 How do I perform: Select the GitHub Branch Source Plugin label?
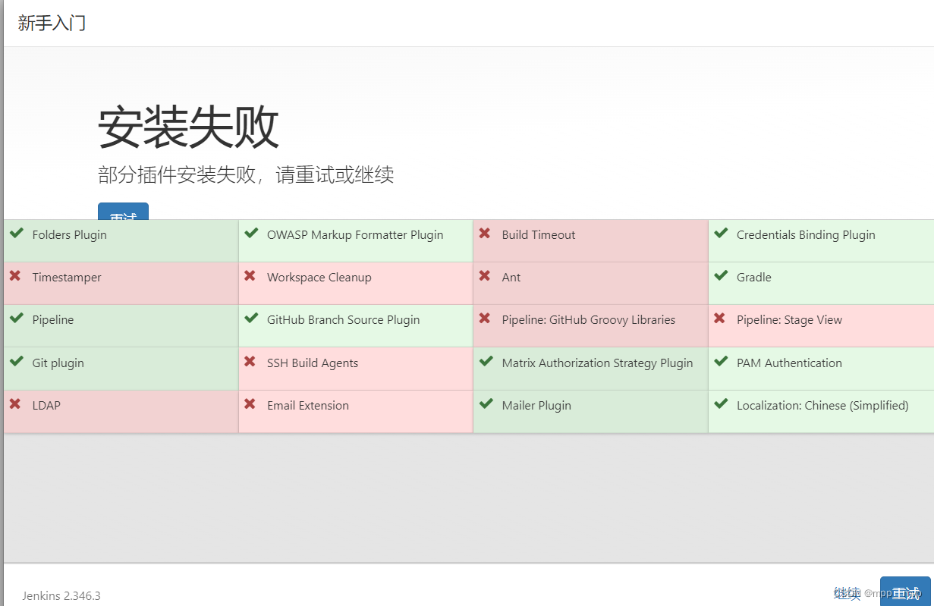tap(344, 320)
